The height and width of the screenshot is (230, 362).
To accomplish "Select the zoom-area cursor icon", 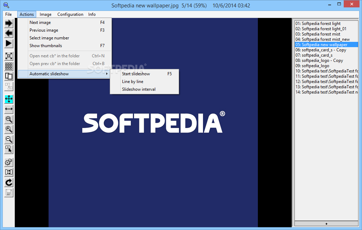I will click(9, 149).
